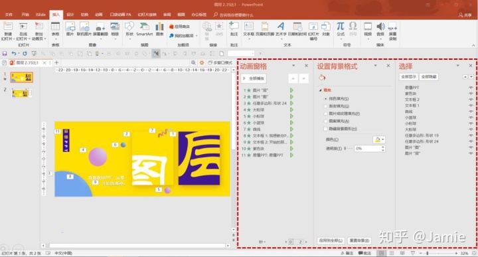Switch to the 口袋动画 PA ribbon tab
Screen dimensions: 478x257
120,15
